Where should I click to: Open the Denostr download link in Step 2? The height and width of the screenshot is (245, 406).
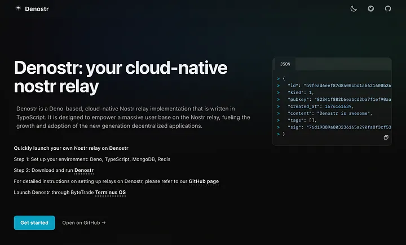click(84, 170)
